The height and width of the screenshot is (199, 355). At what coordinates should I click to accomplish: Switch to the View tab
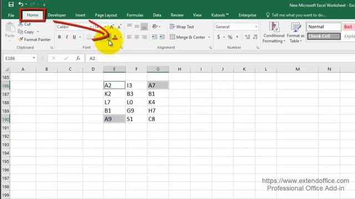click(197, 15)
